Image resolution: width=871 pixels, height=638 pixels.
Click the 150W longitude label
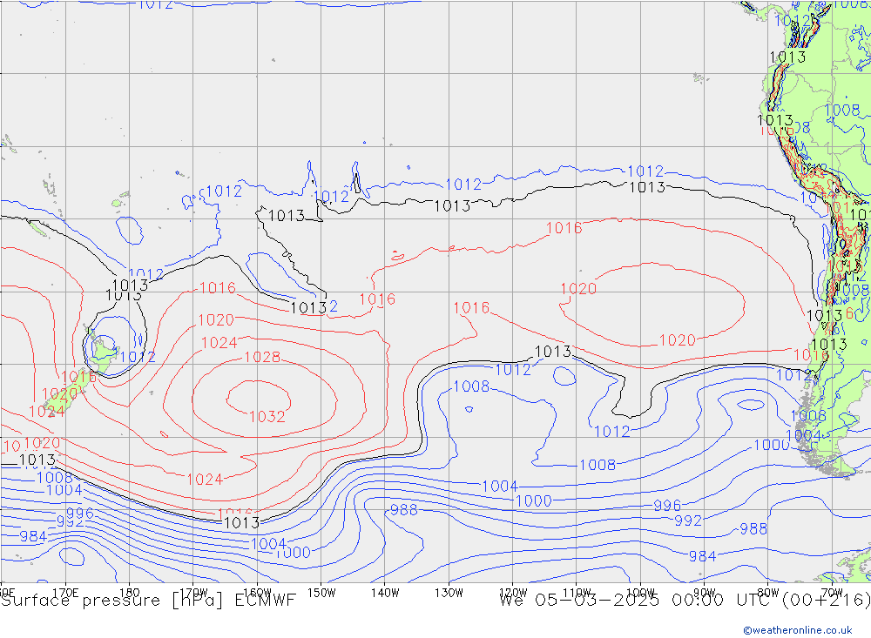coord(321,593)
